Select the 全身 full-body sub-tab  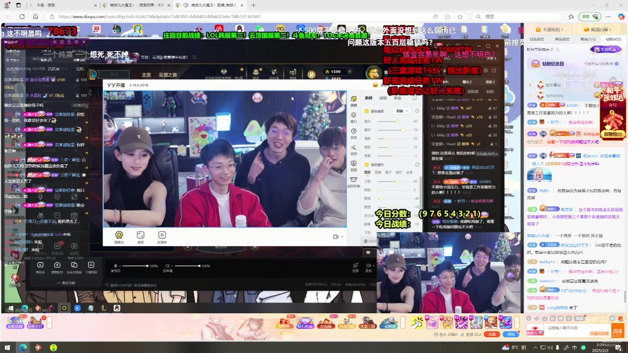[409, 173]
